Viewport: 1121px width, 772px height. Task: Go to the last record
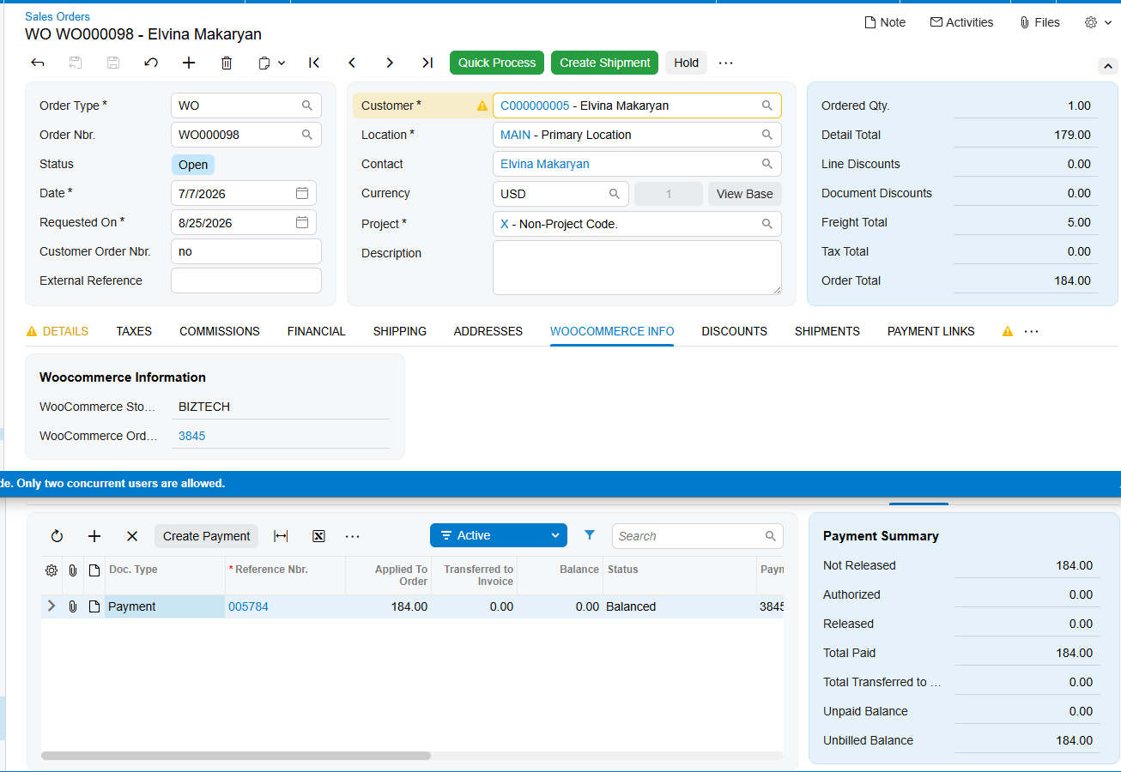(427, 63)
